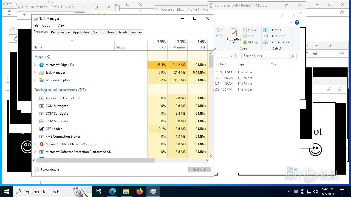
Task: Click Invert selection in Explorer ribbon
Action: 279,42
